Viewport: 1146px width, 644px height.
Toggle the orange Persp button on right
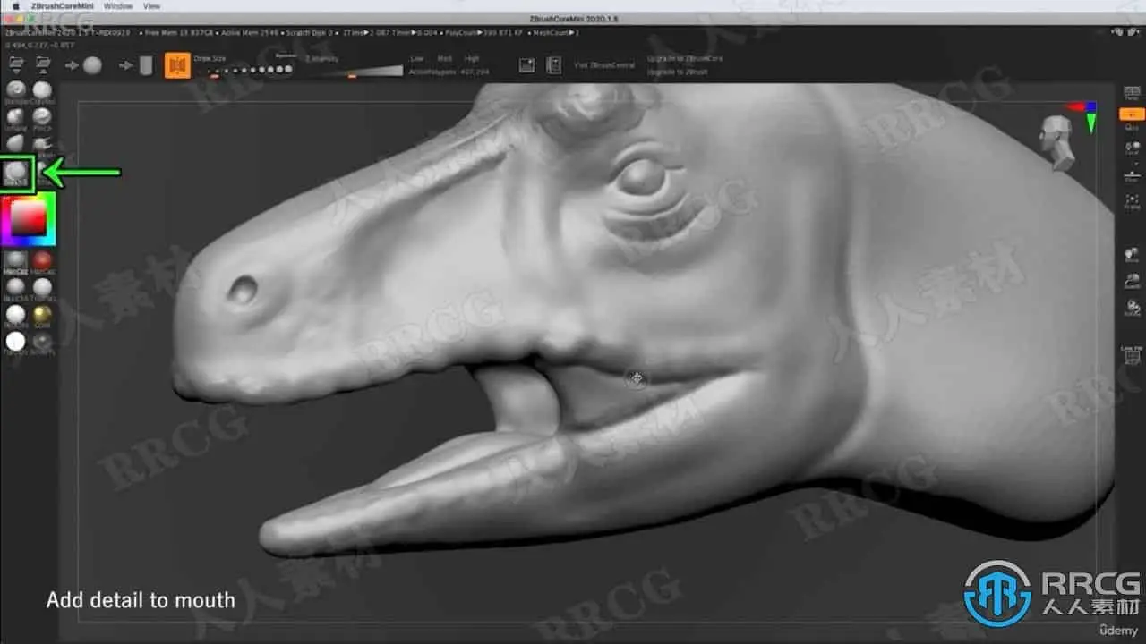[x=1133, y=114]
